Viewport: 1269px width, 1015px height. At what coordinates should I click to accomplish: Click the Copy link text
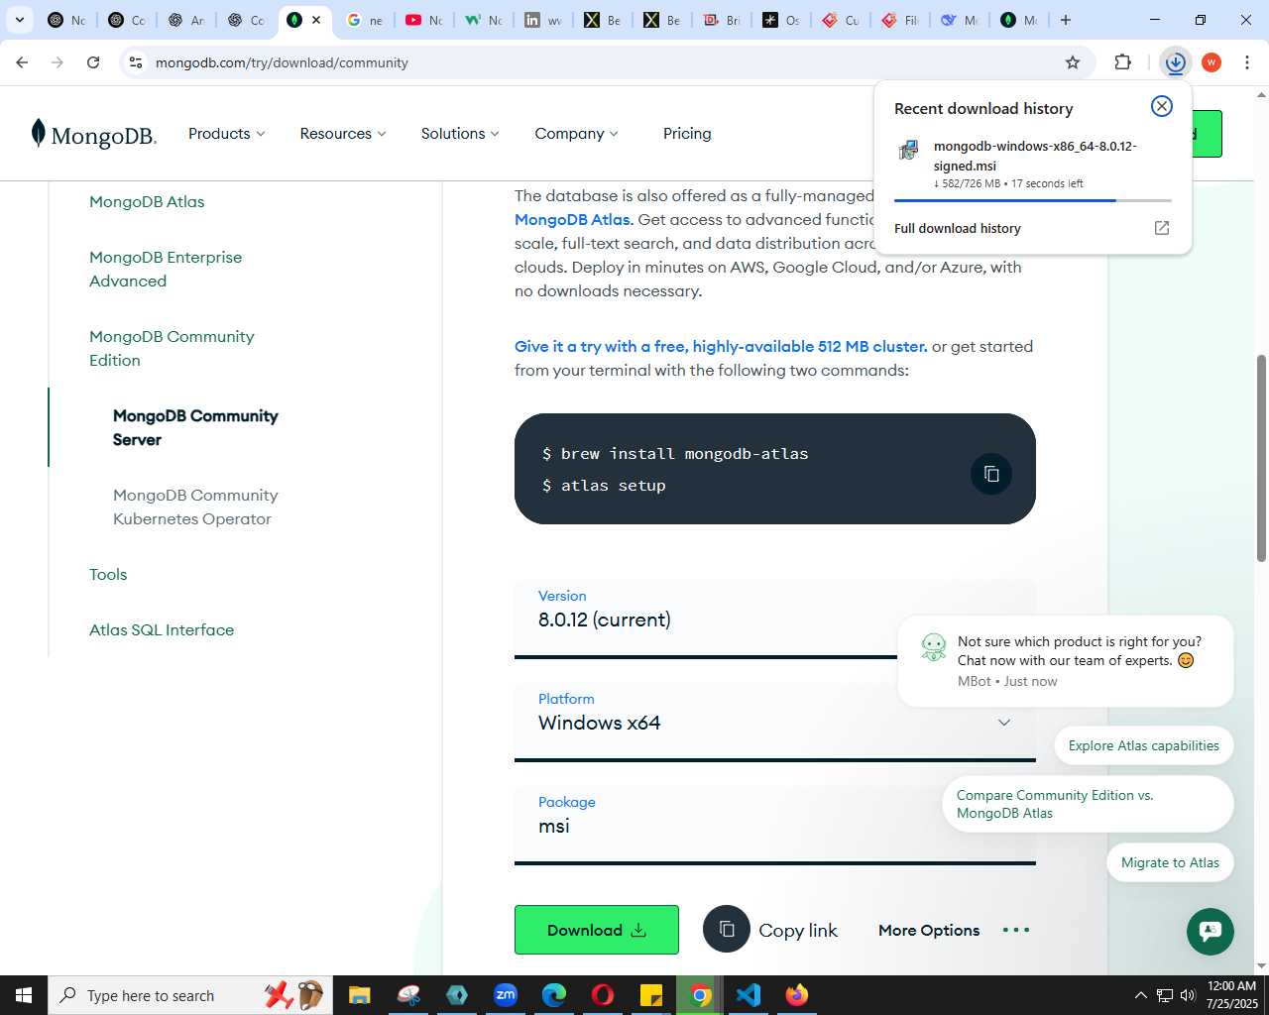pyautogui.click(x=798, y=931)
